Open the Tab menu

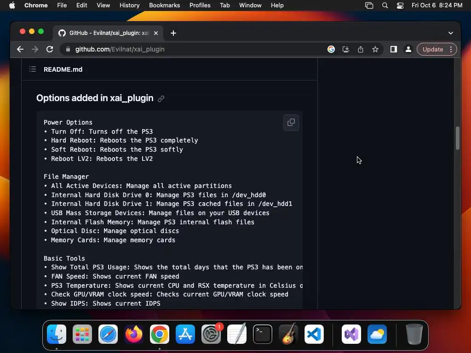(224, 6)
